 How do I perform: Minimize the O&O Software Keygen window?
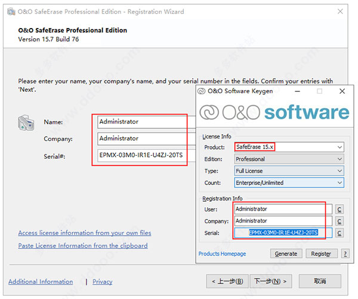[x=297, y=91]
